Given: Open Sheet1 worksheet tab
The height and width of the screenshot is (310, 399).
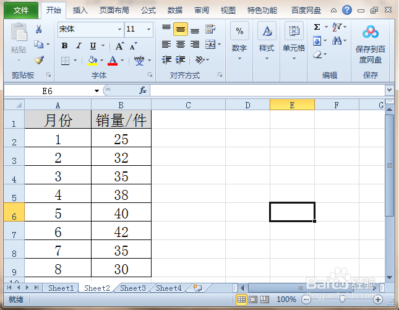Looking at the screenshot, I should pos(61,288).
